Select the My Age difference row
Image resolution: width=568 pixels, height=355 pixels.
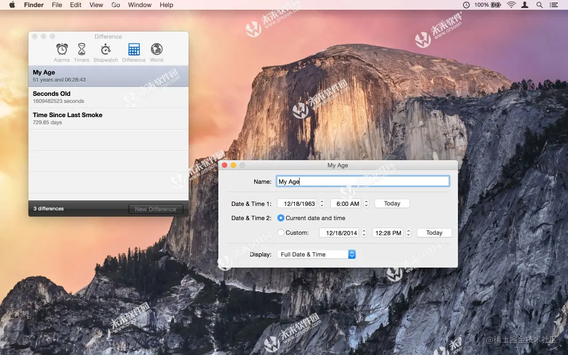click(108, 76)
